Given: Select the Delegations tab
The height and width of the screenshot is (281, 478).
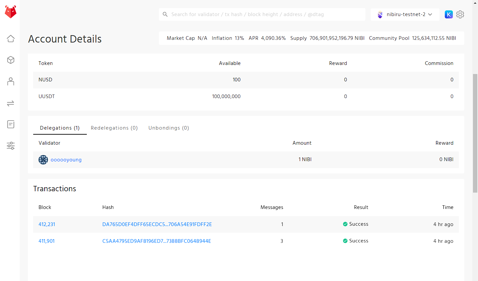Looking at the screenshot, I should [x=60, y=128].
